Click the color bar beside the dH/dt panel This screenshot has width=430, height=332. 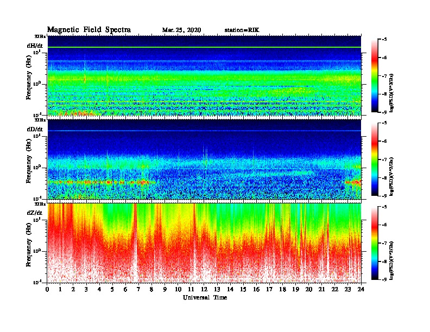click(375, 75)
